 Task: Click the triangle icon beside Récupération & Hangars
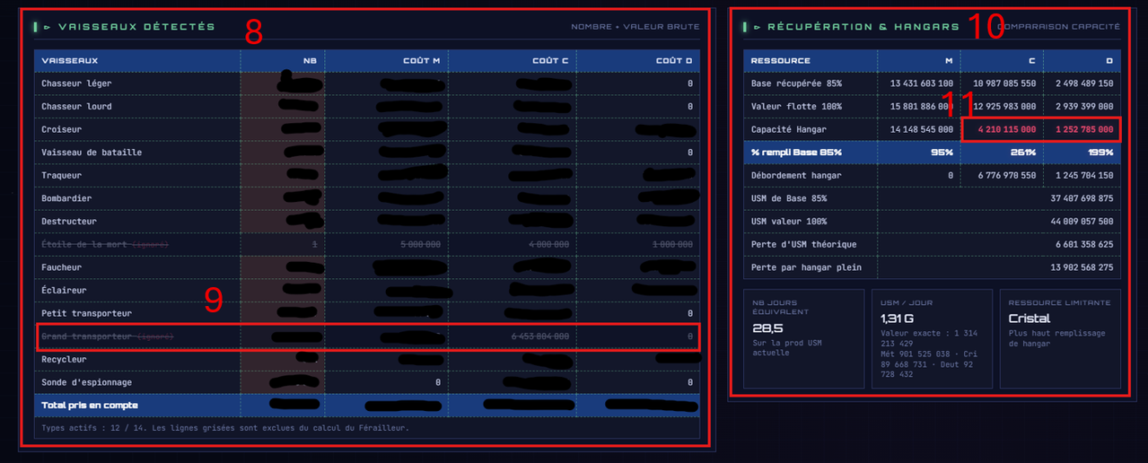click(757, 27)
